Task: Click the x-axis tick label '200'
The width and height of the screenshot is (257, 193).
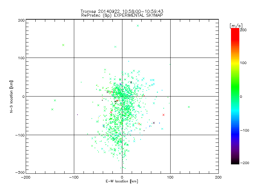Action: pyautogui.click(x=218, y=177)
